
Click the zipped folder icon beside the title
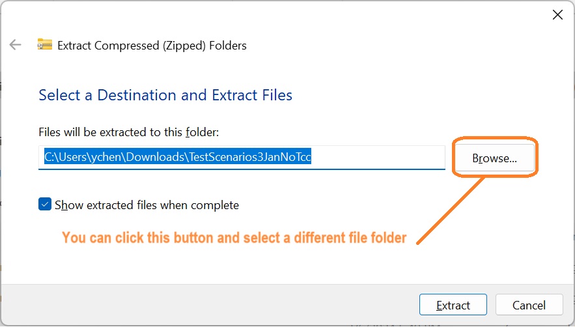tap(44, 45)
